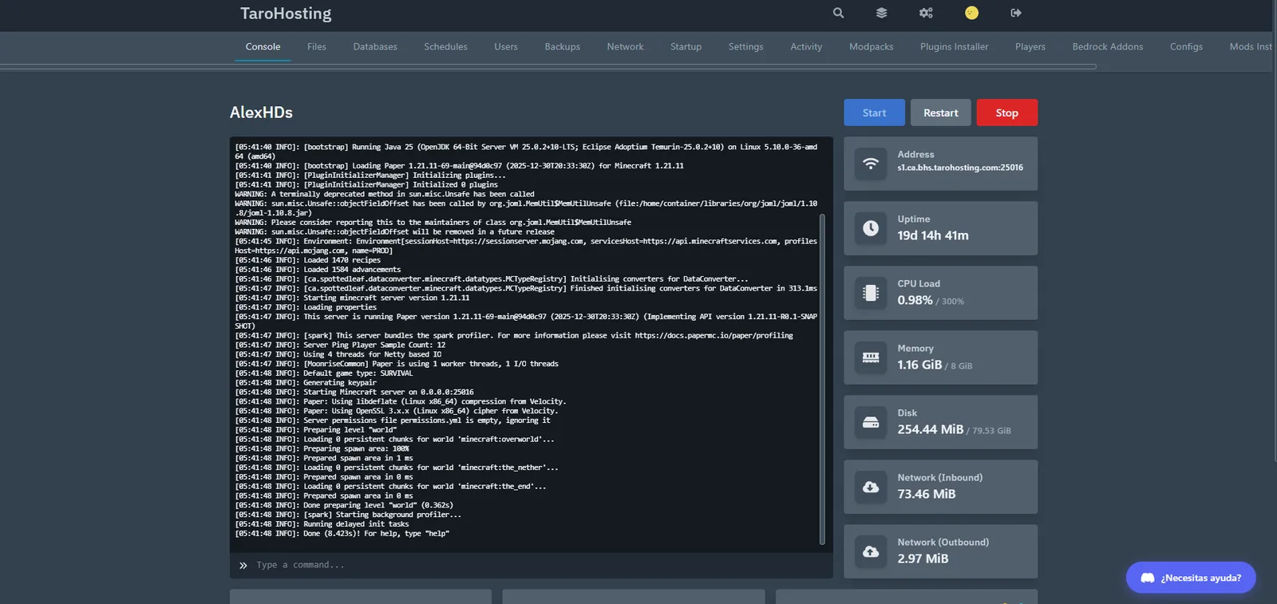Click the console vertical scrollbar
The width and height of the screenshot is (1277, 604).
click(x=822, y=379)
